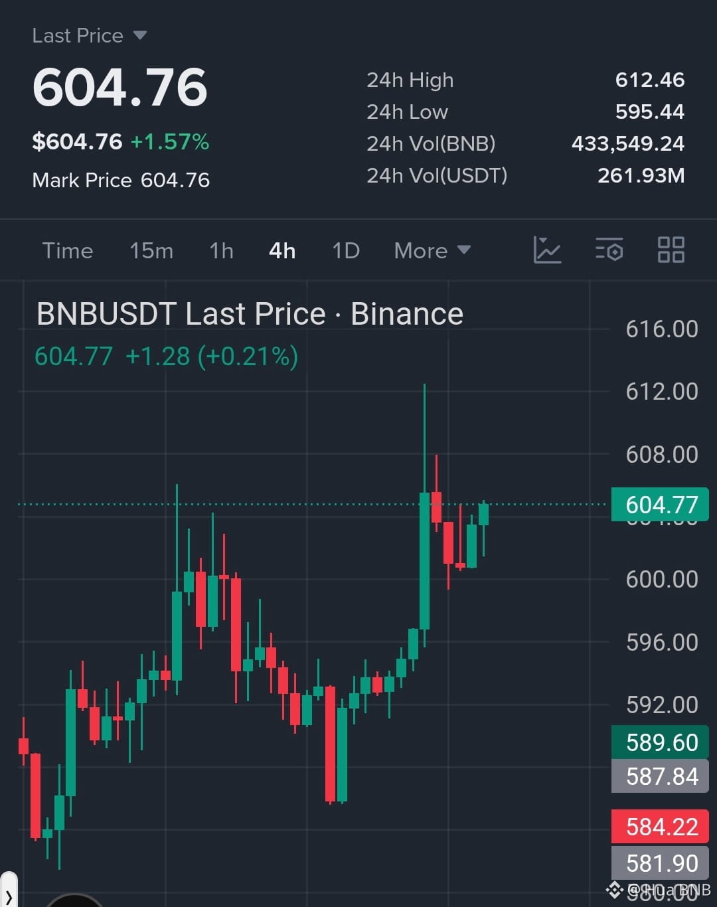
Task: Click the 604.77 current price tag
Action: tap(660, 505)
